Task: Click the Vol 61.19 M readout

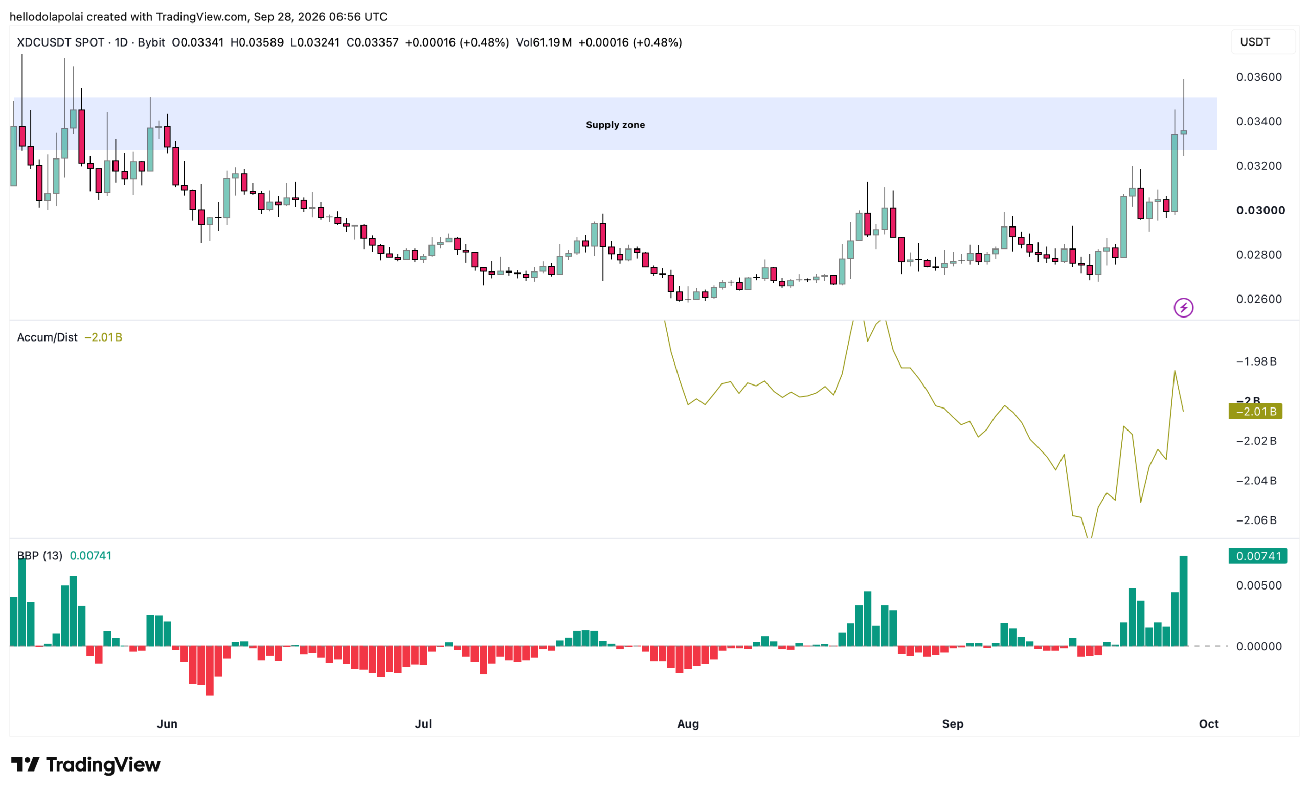Action: 544,42
